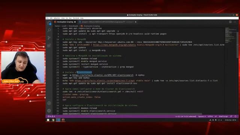Click the 'sudo add-apt-repository universe' line
Viewport: 240px width, 135px height.
(x=82, y=28)
